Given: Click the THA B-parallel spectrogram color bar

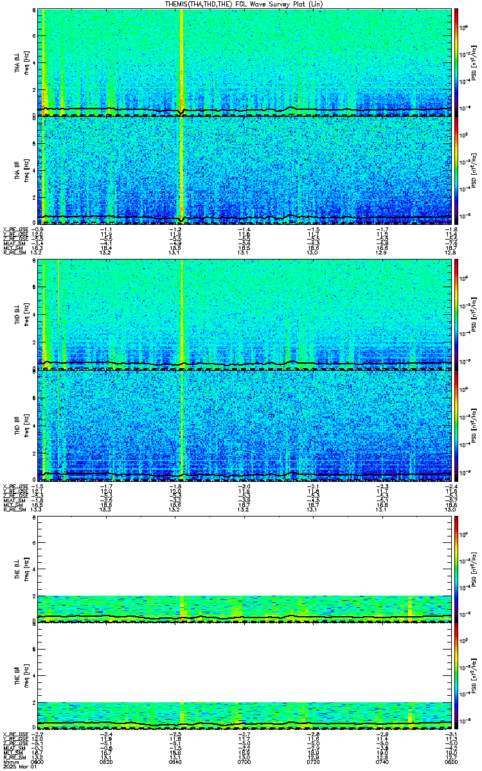Looking at the screenshot, I should pos(456,171).
